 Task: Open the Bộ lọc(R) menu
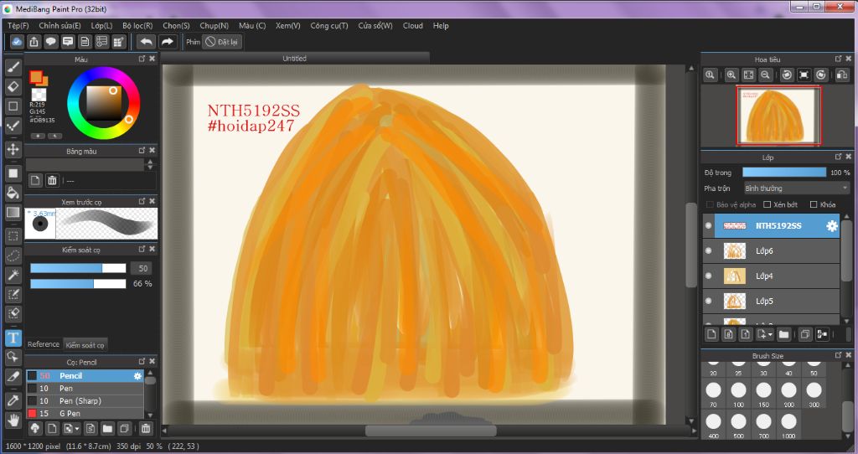pos(137,26)
